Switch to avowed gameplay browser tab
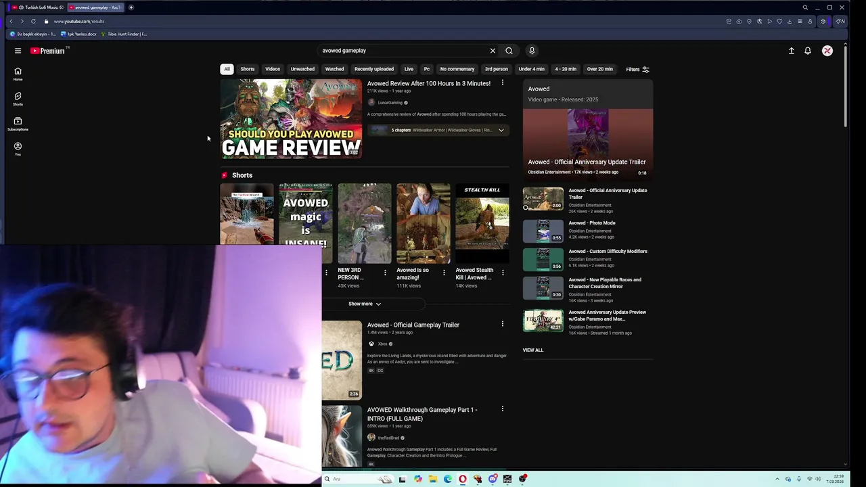 (x=95, y=7)
